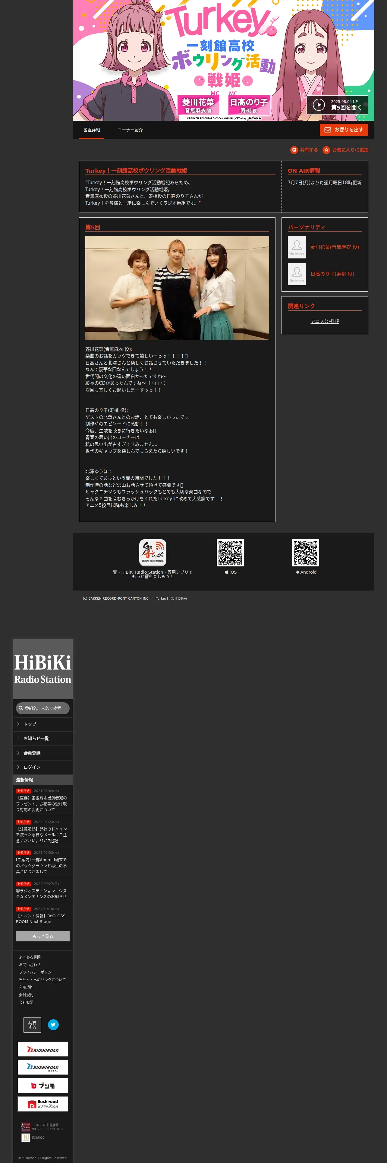
Task: Click the episode 5 group photo
Action: pos(177,288)
